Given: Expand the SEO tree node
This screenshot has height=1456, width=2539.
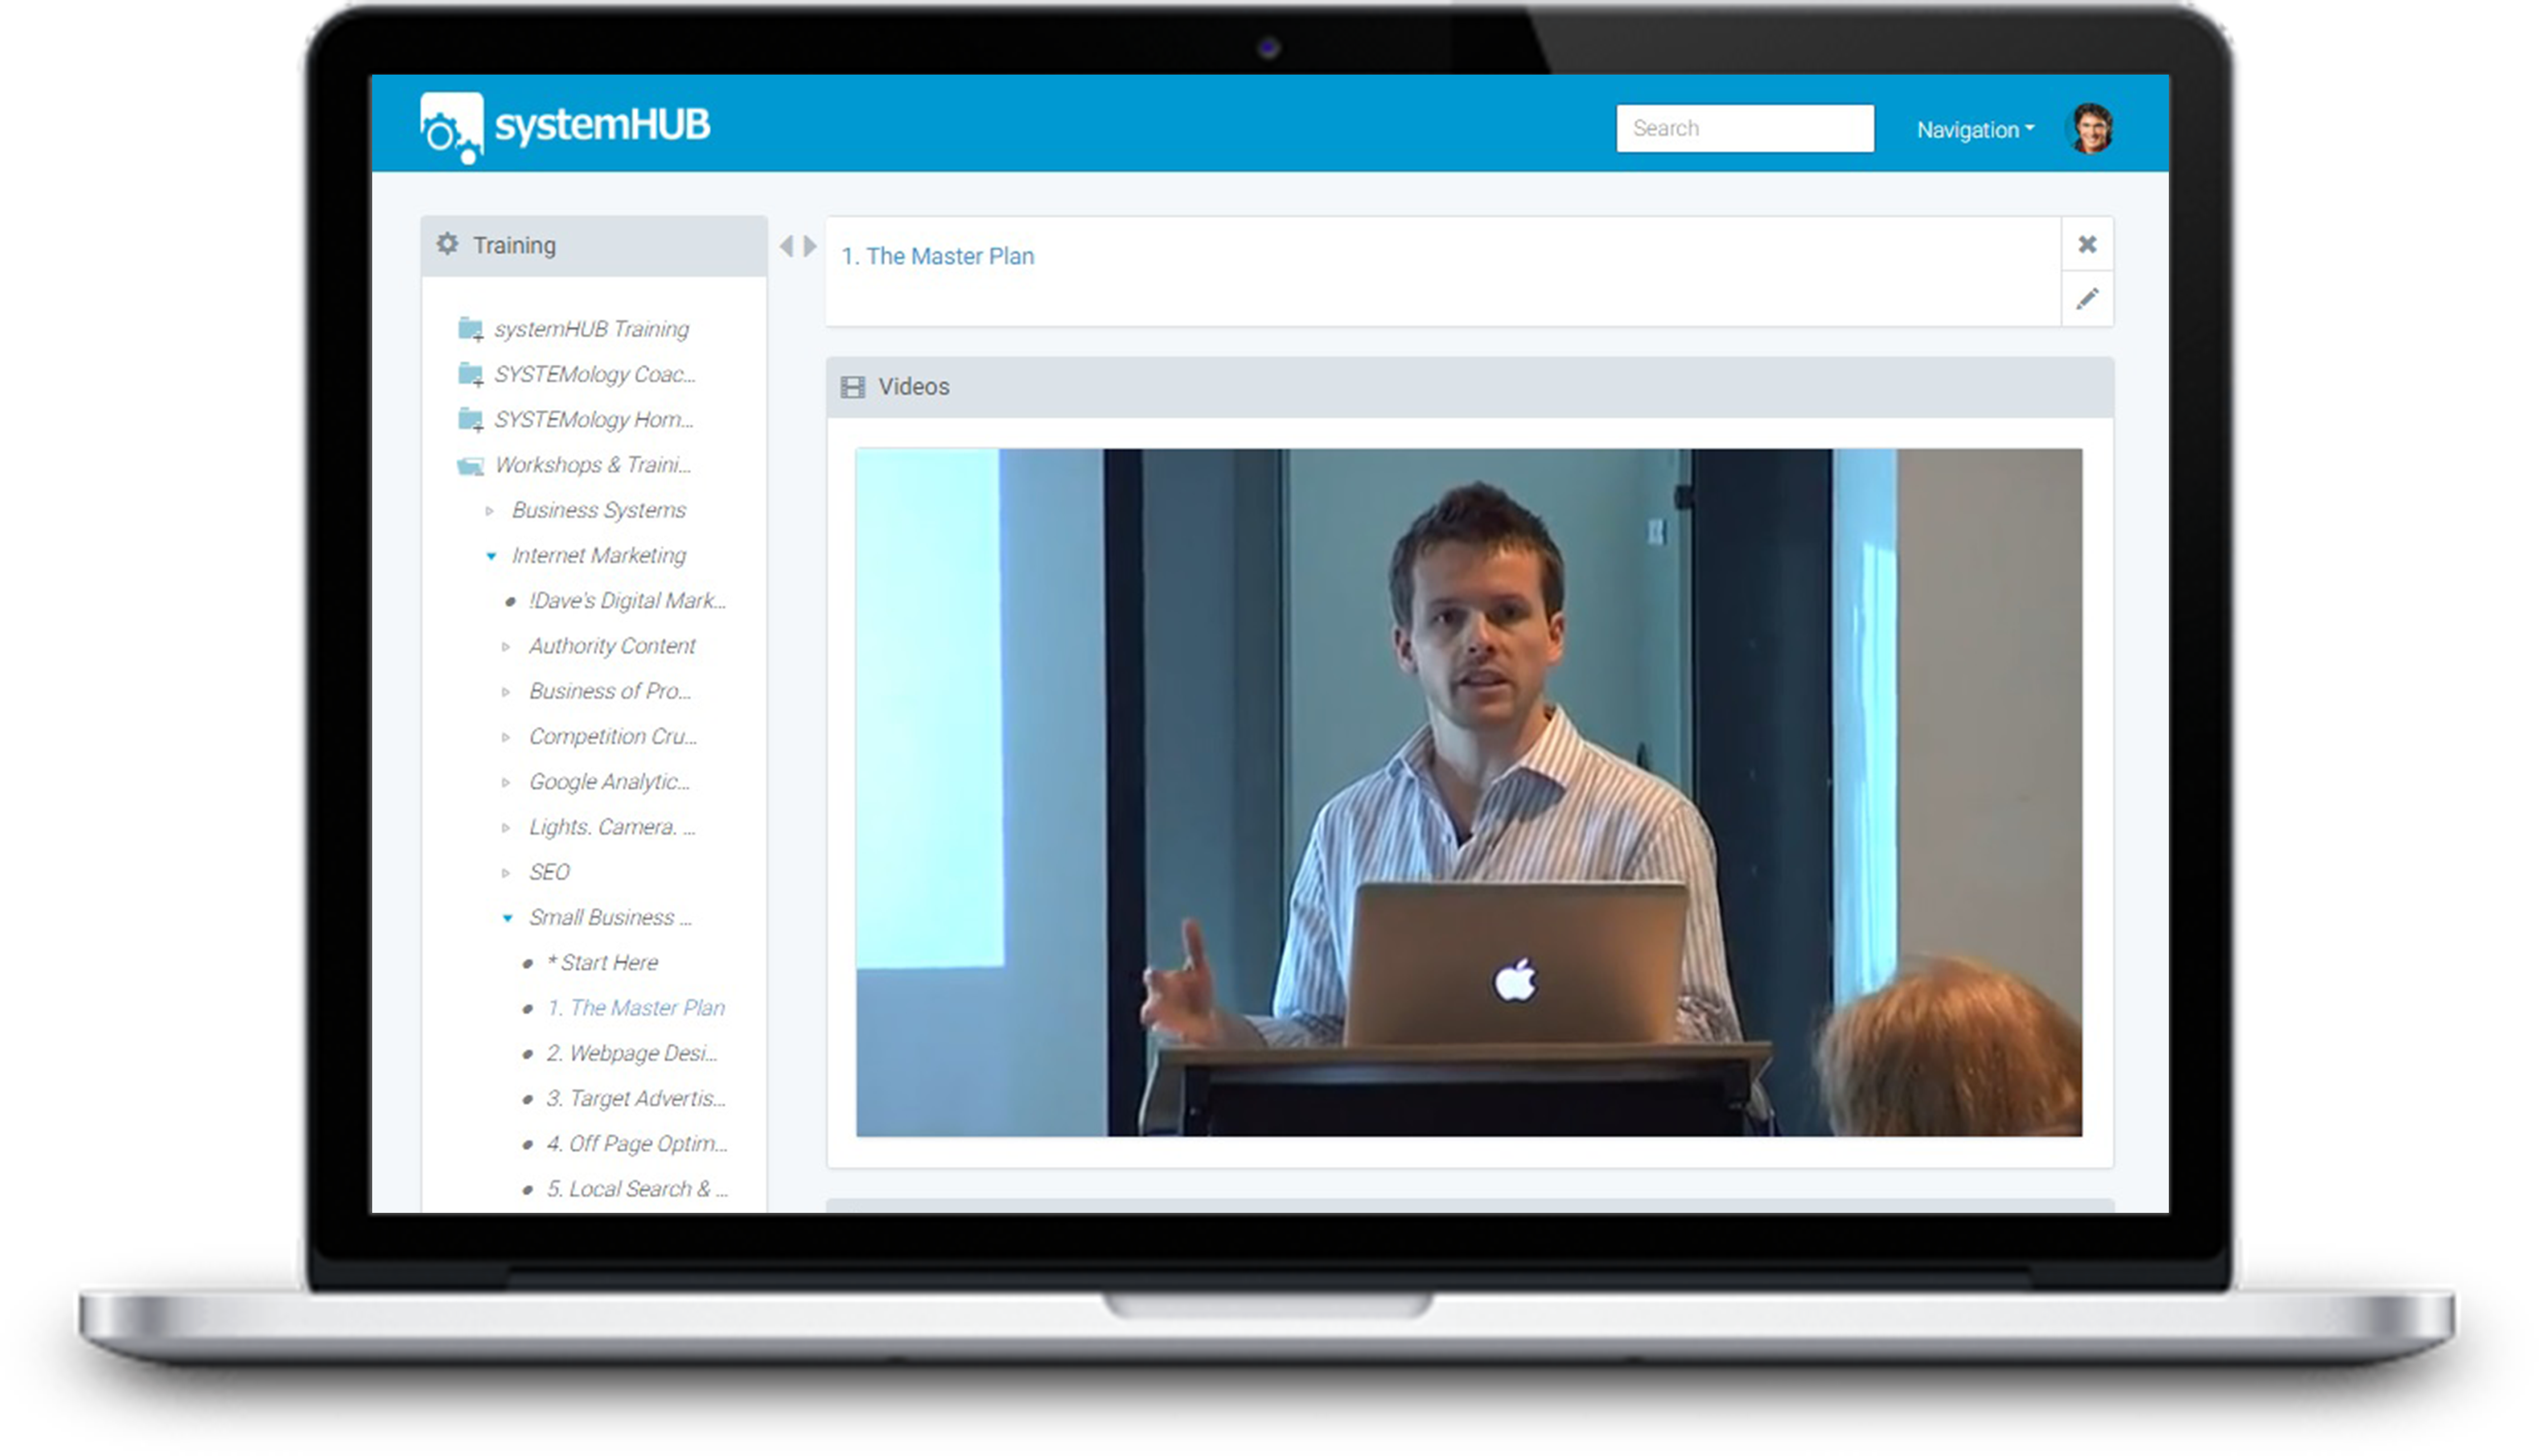Looking at the screenshot, I should [506, 873].
